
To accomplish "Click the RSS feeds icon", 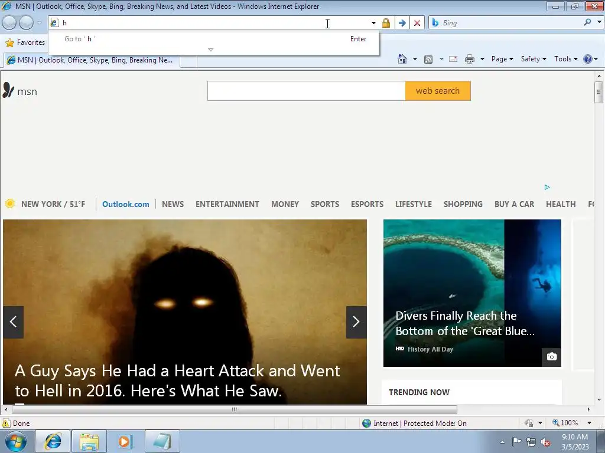I will click(428, 60).
